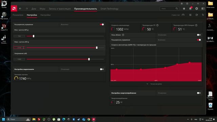
Task: Click the ENG language indicator
Action: point(196,119)
